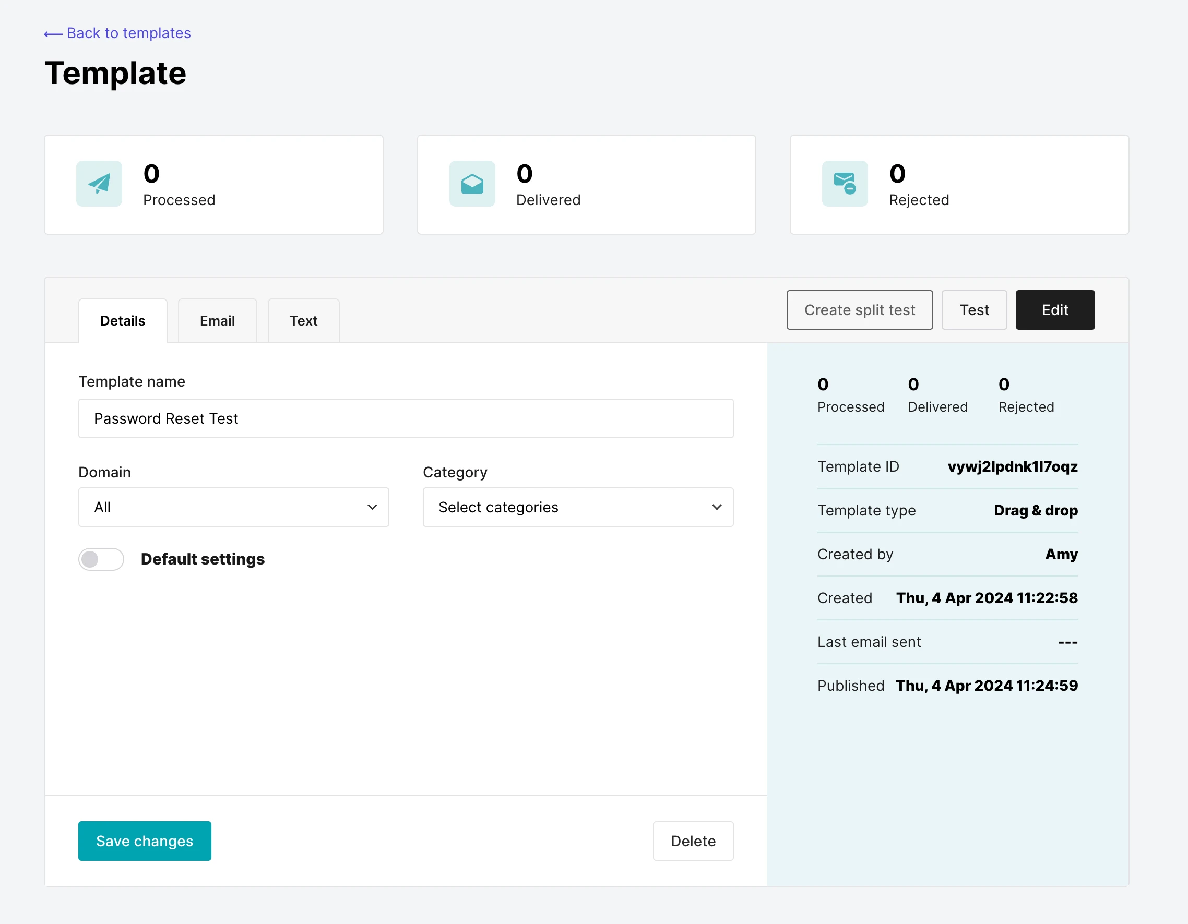Viewport: 1188px width, 924px height.
Task: Open the Domain dropdown showing All
Action: [x=233, y=508]
